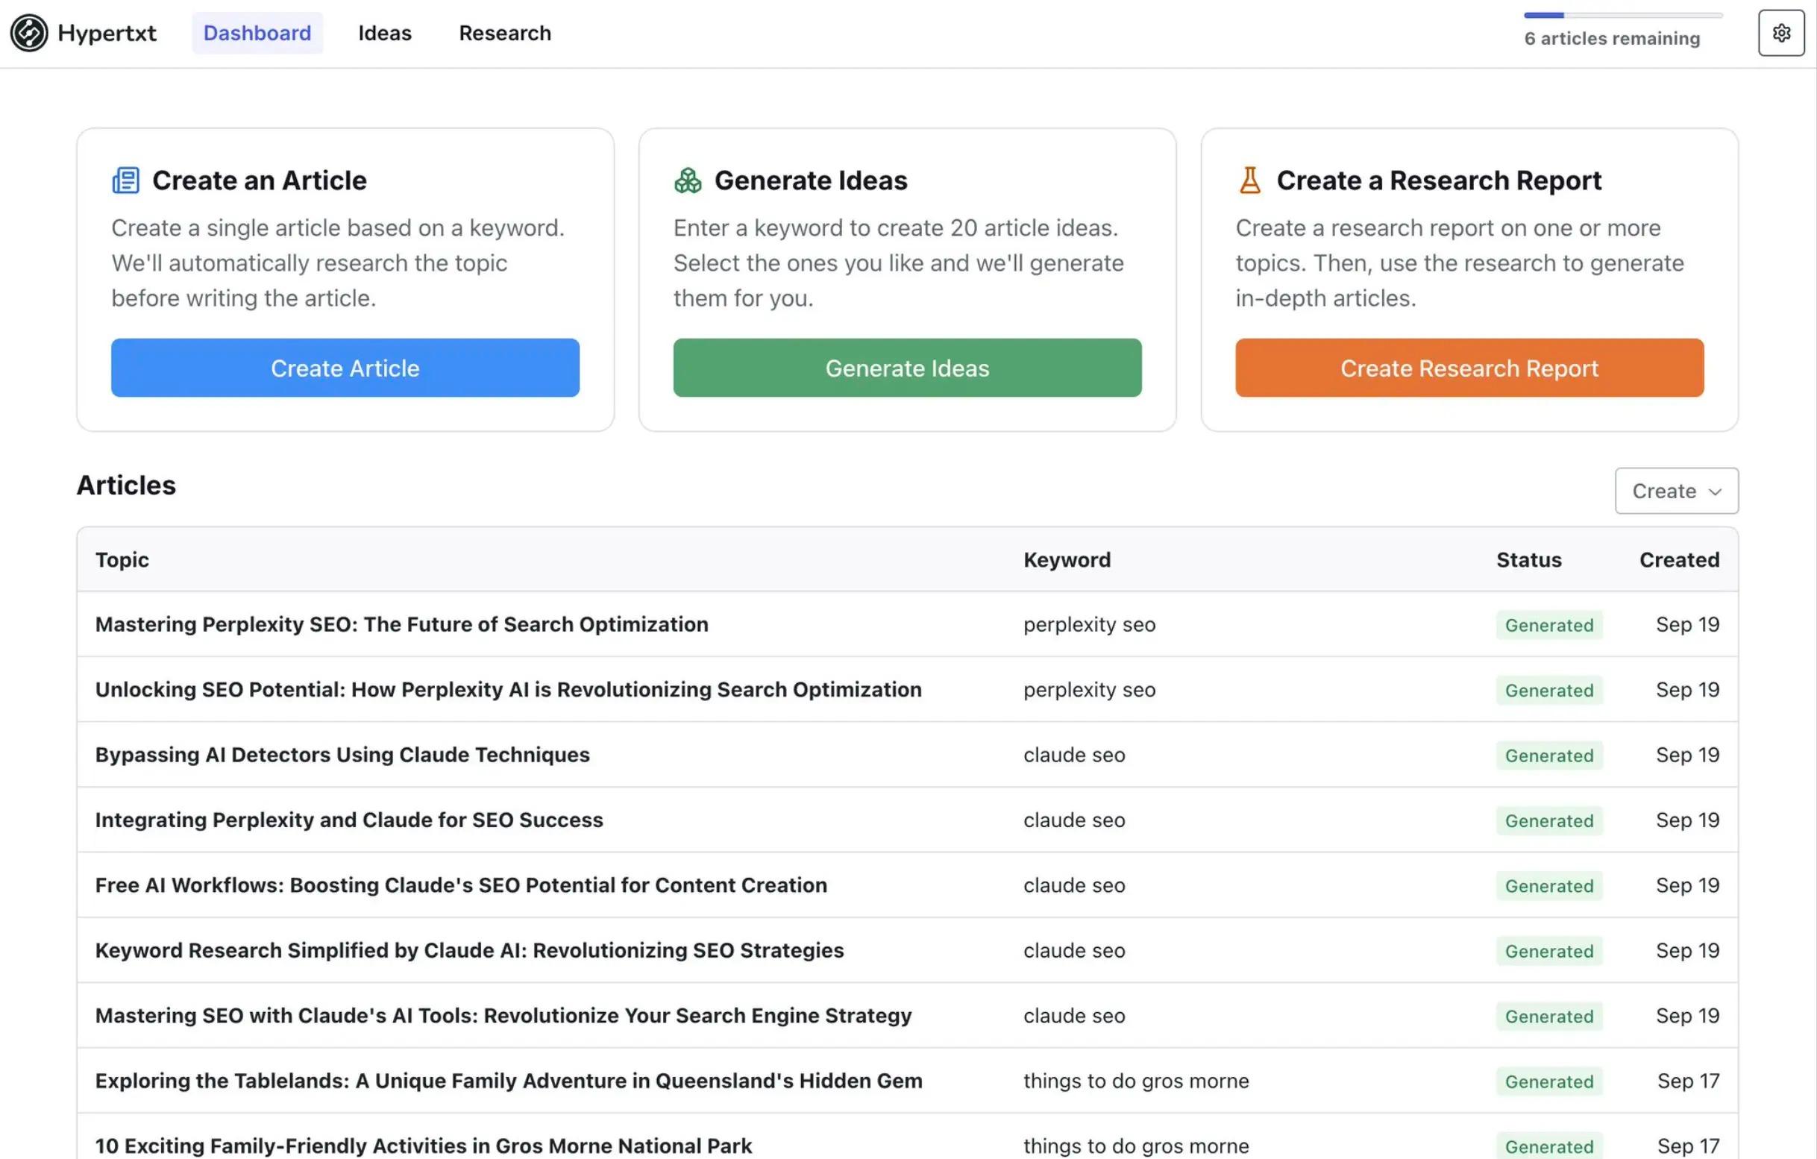Open 'Bypassing AI Detectors Using Claude Techniques'
The height and width of the screenshot is (1159, 1817).
[342, 756]
